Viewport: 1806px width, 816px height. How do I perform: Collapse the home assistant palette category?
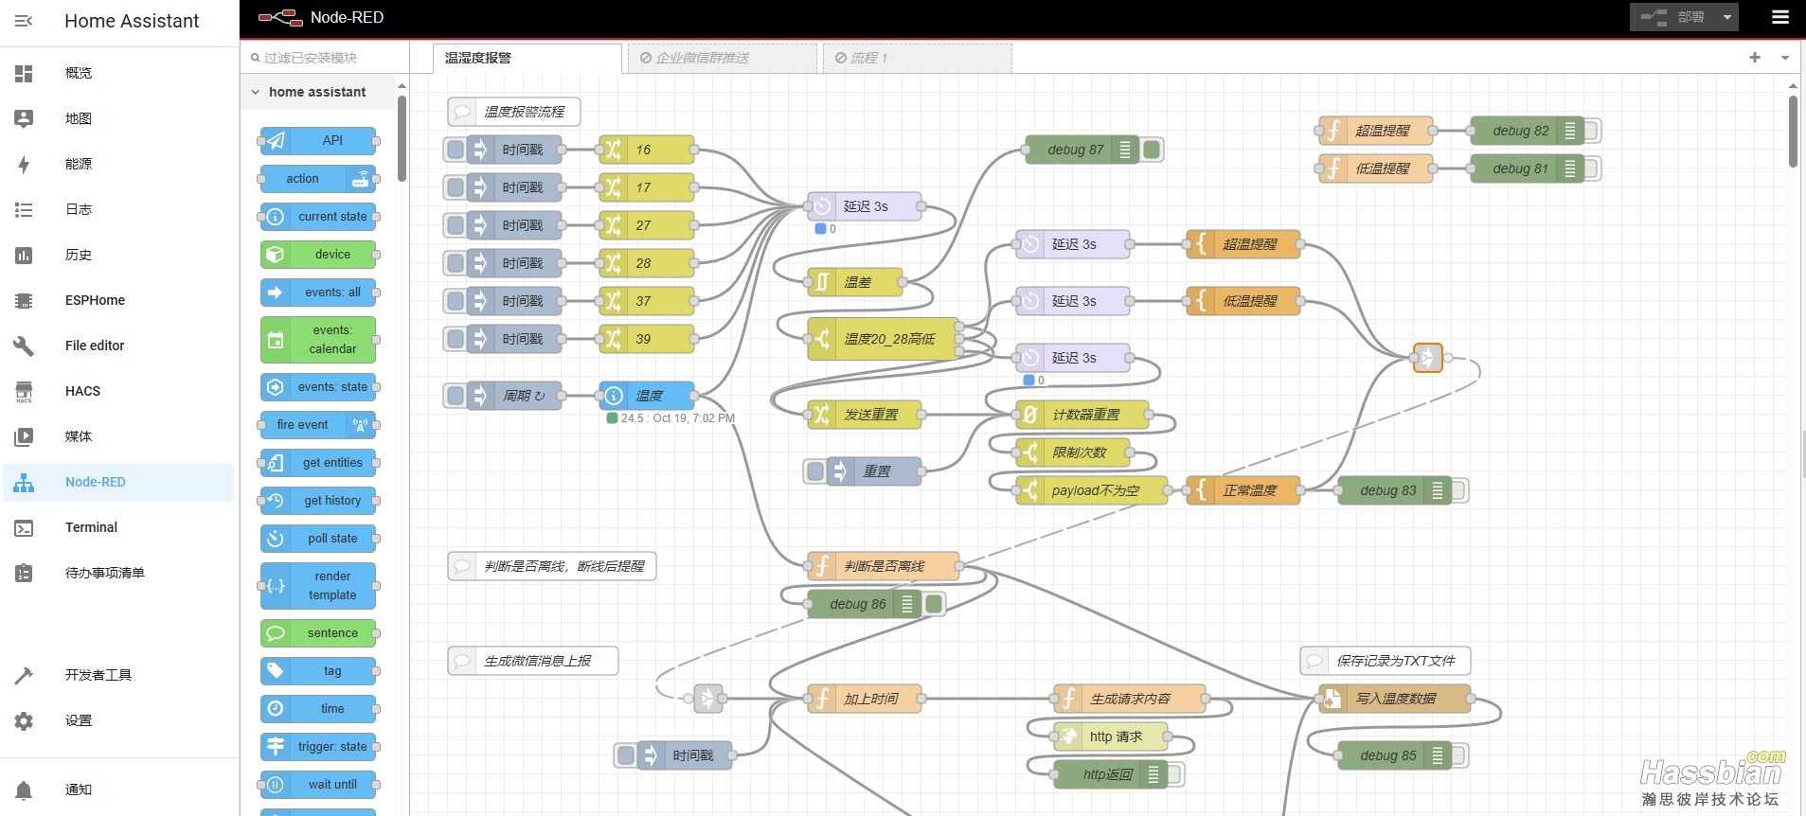[255, 92]
